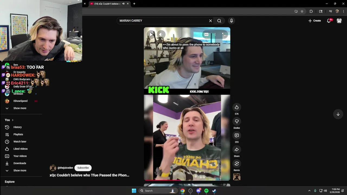Mute the Short with the volume icon
Screen dimensions: 347x195
pos(161,34)
